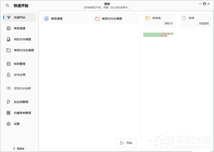Click the green and red disk block map
Viewport: 214px width, 152px height.
point(158,35)
